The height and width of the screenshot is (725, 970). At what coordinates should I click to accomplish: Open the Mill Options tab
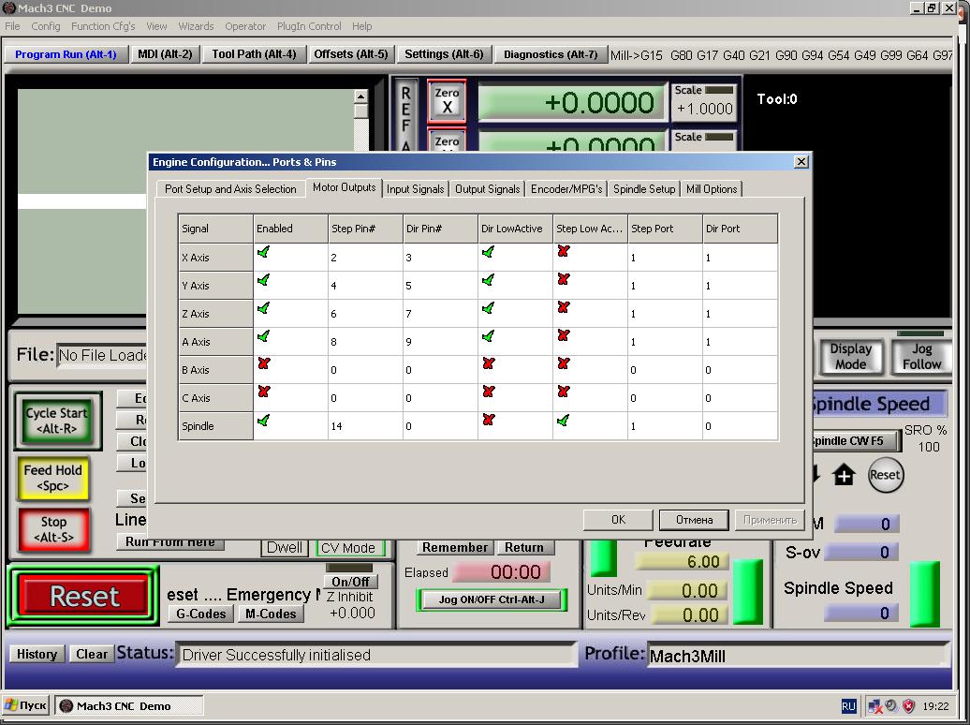pos(712,189)
